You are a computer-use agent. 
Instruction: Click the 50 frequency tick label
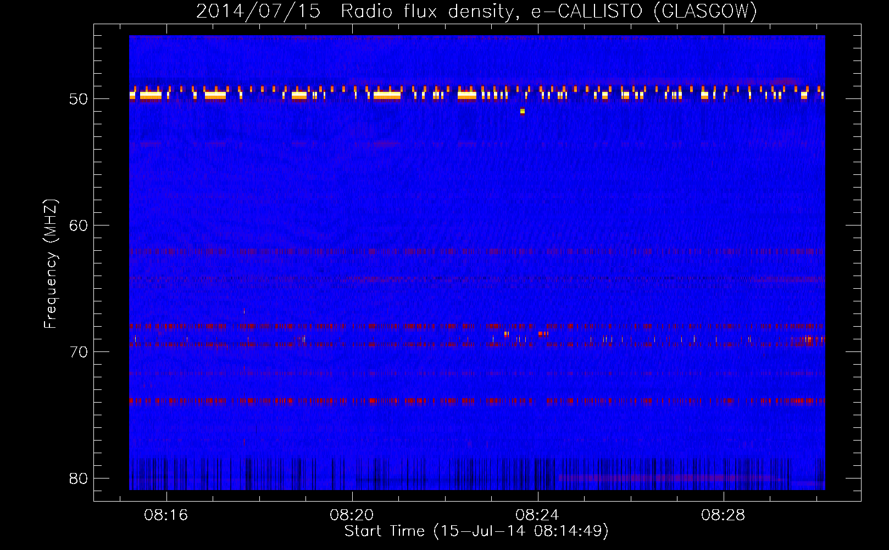[x=79, y=99]
